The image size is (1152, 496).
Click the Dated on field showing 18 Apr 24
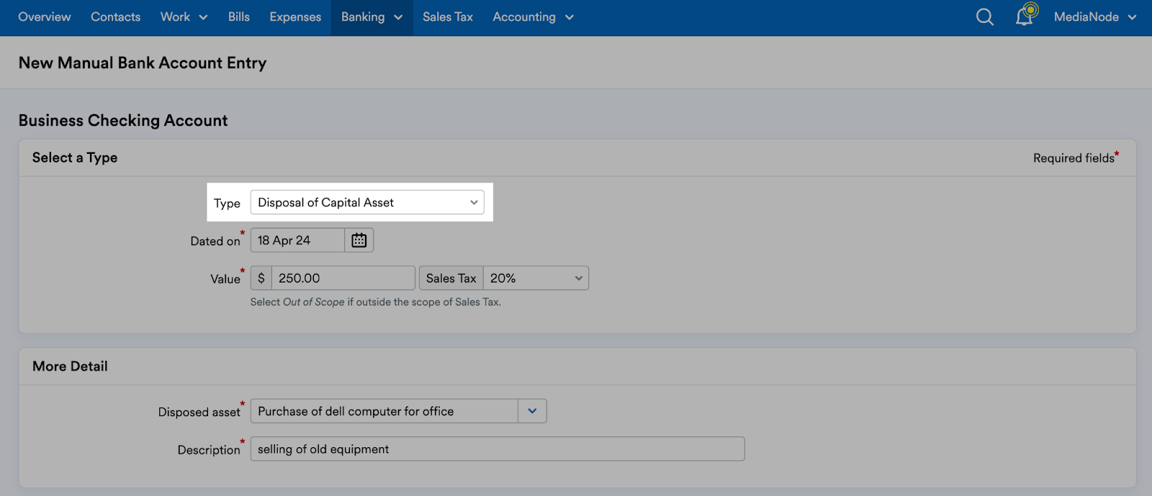tap(297, 240)
